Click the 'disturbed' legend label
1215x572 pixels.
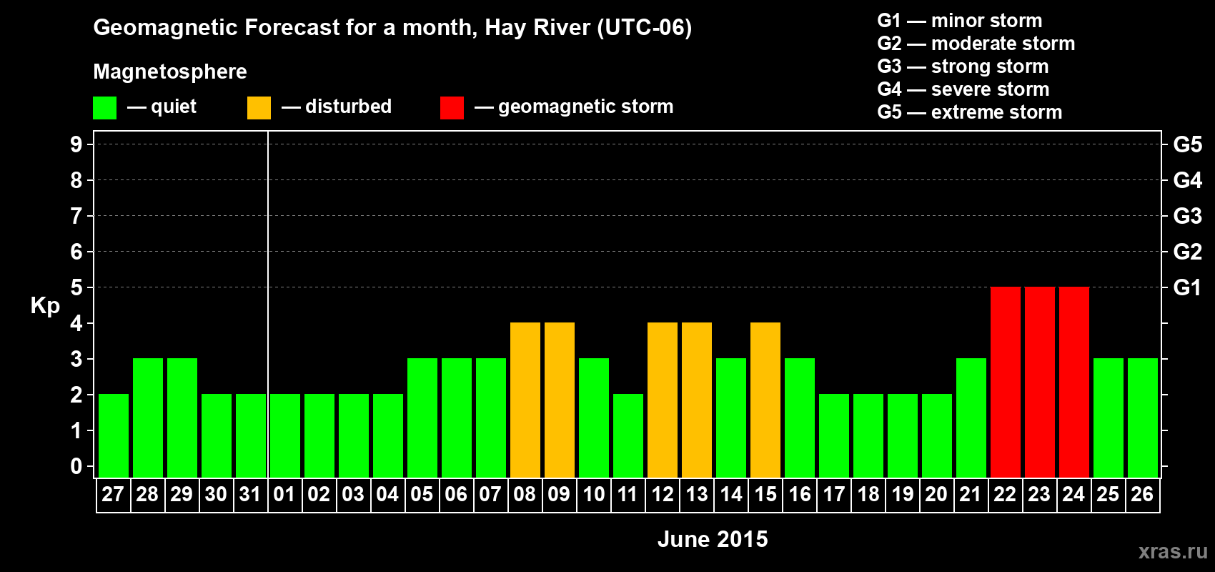349,107
